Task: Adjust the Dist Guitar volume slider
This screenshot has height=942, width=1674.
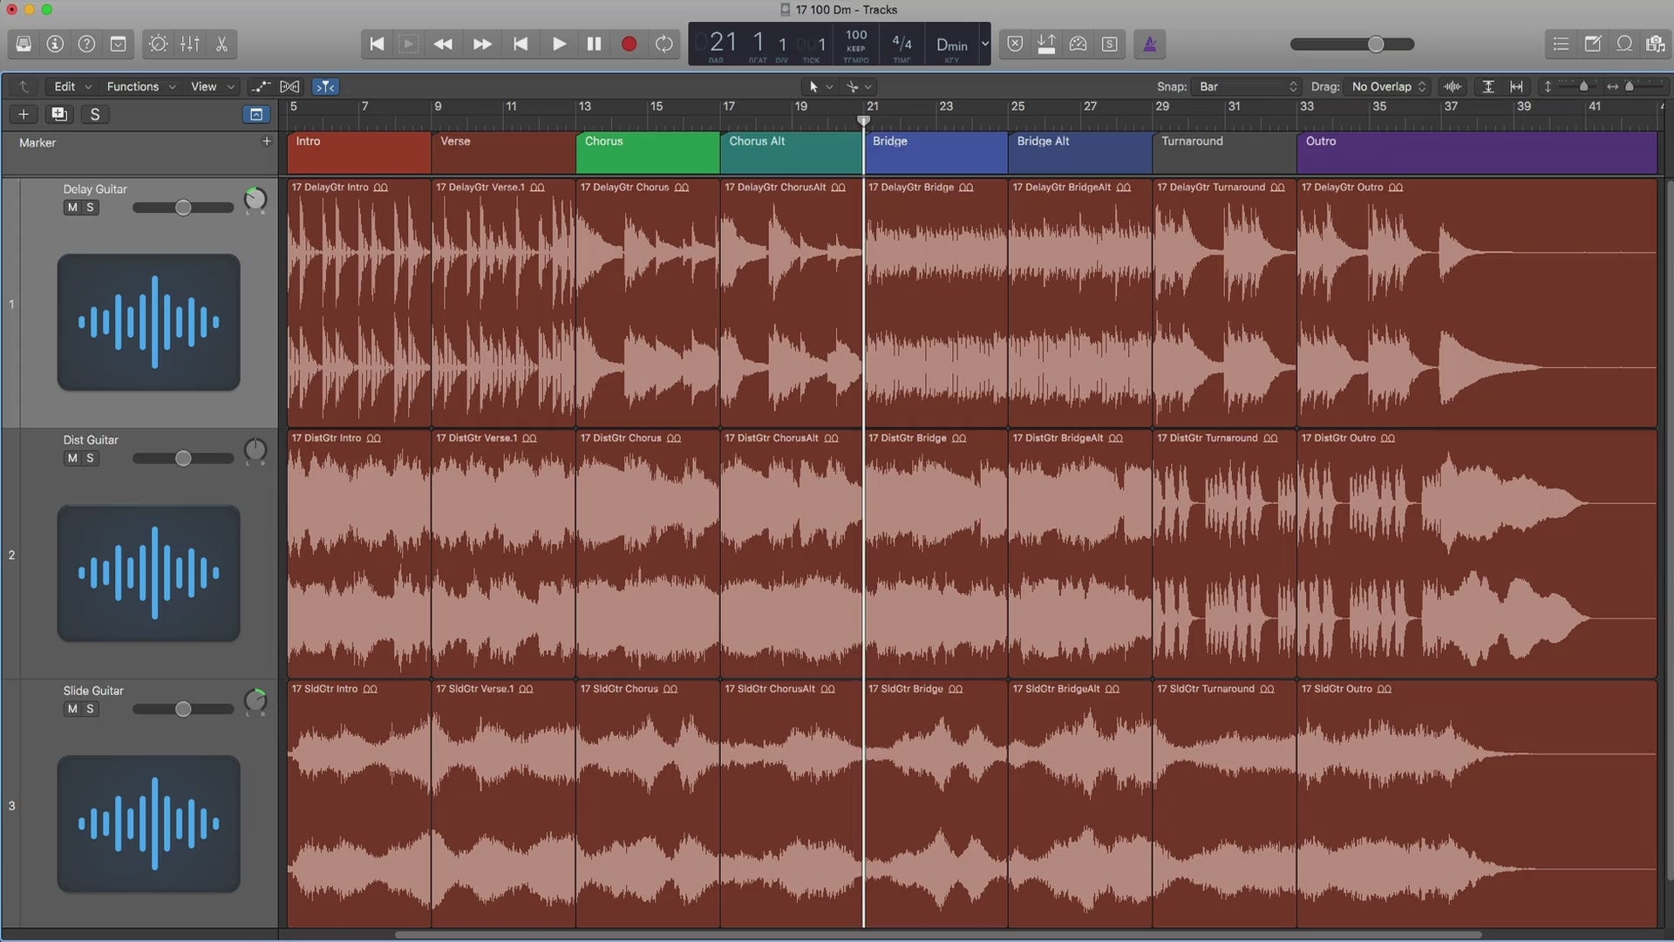Action: pos(183,459)
